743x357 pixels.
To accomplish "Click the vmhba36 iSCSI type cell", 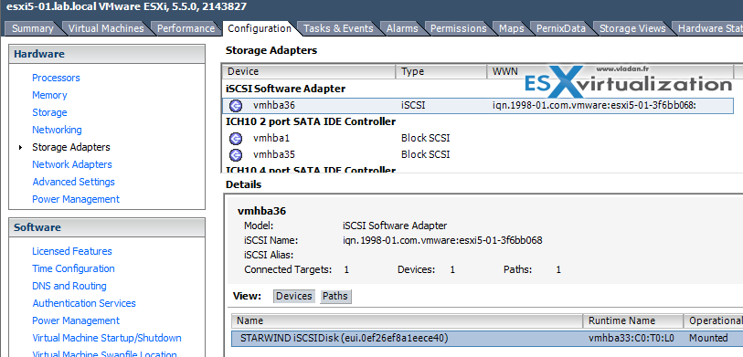I will coord(413,106).
